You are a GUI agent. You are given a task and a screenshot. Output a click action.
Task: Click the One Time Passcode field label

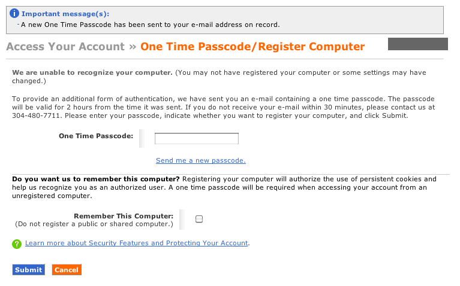click(96, 136)
